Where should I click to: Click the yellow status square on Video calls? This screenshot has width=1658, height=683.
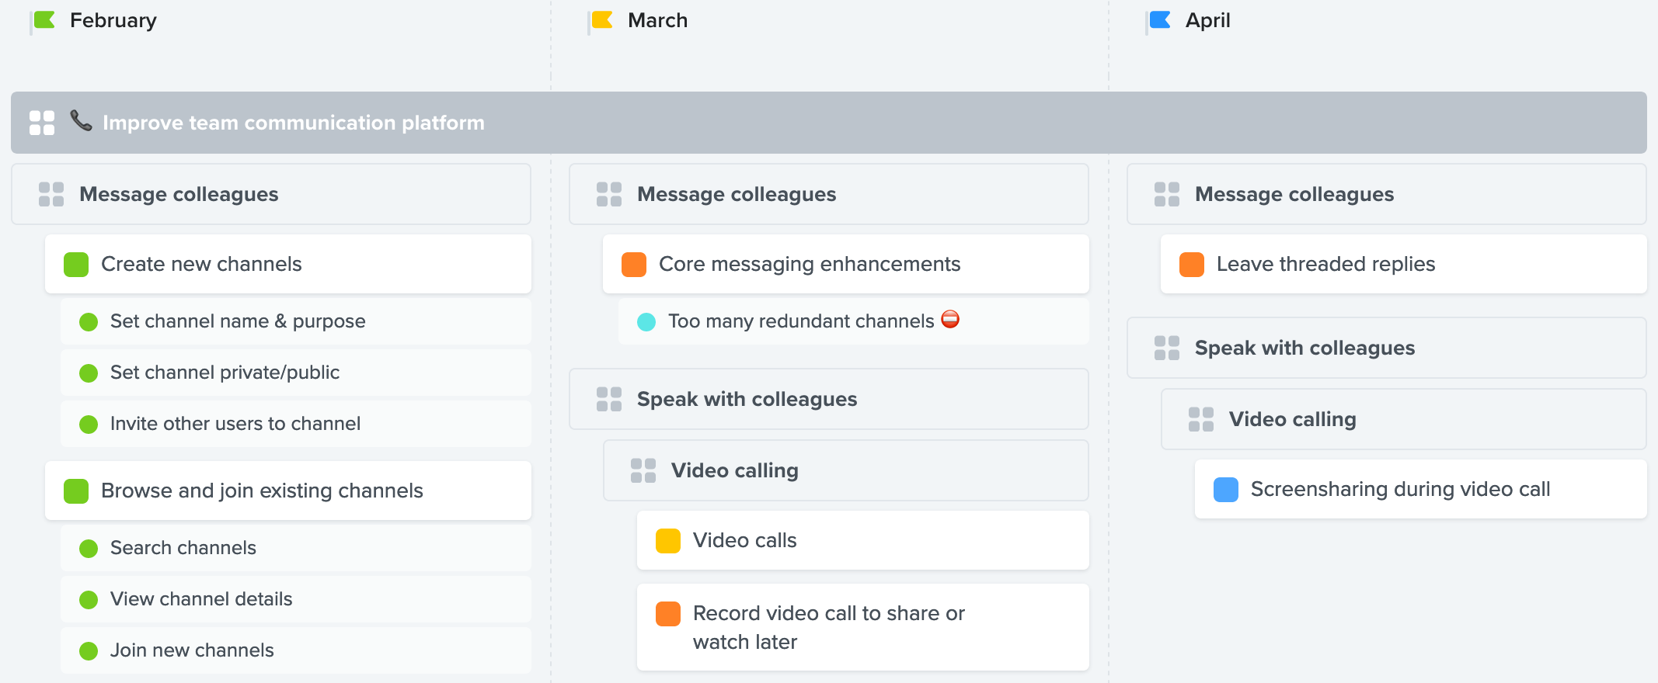pyautogui.click(x=668, y=541)
